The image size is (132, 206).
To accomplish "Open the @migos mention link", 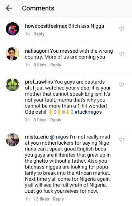I will click(x=59, y=137).
